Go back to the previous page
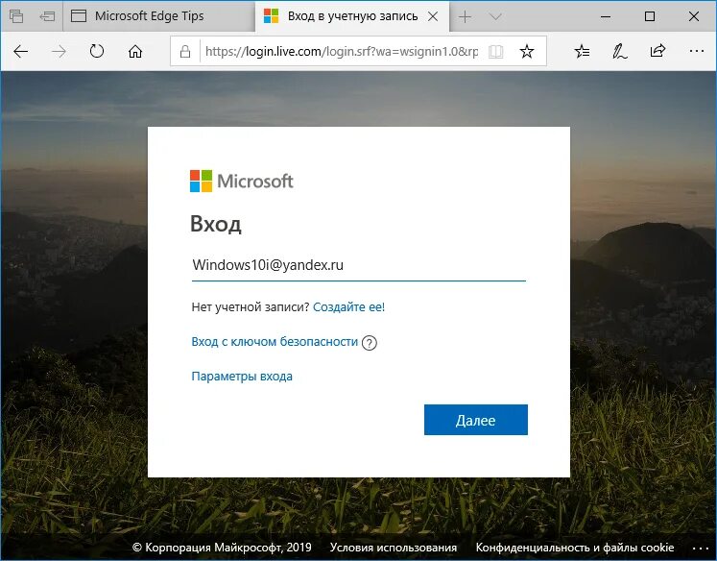The width and height of the screenshot is (717, 561). (20, 51)
